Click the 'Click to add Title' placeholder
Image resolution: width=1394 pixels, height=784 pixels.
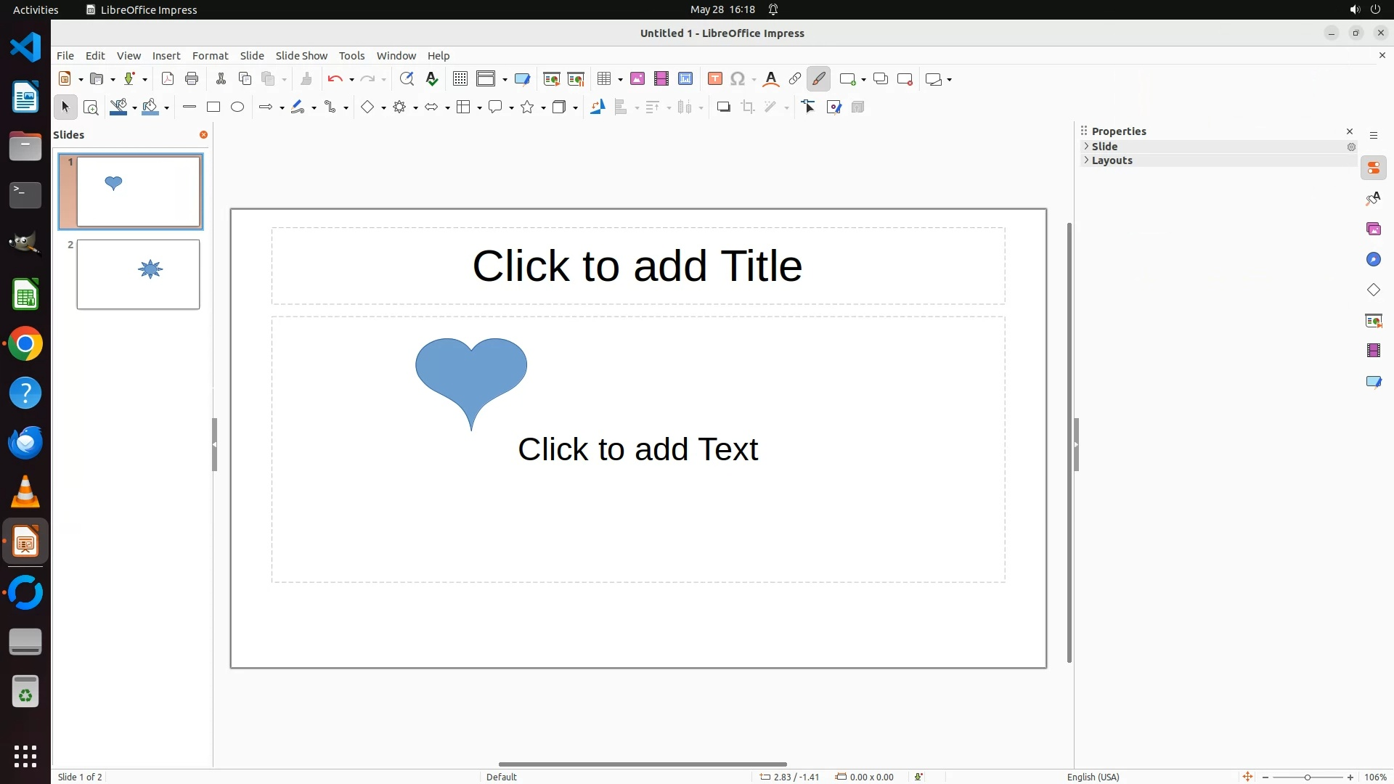(x=637, y=266)
